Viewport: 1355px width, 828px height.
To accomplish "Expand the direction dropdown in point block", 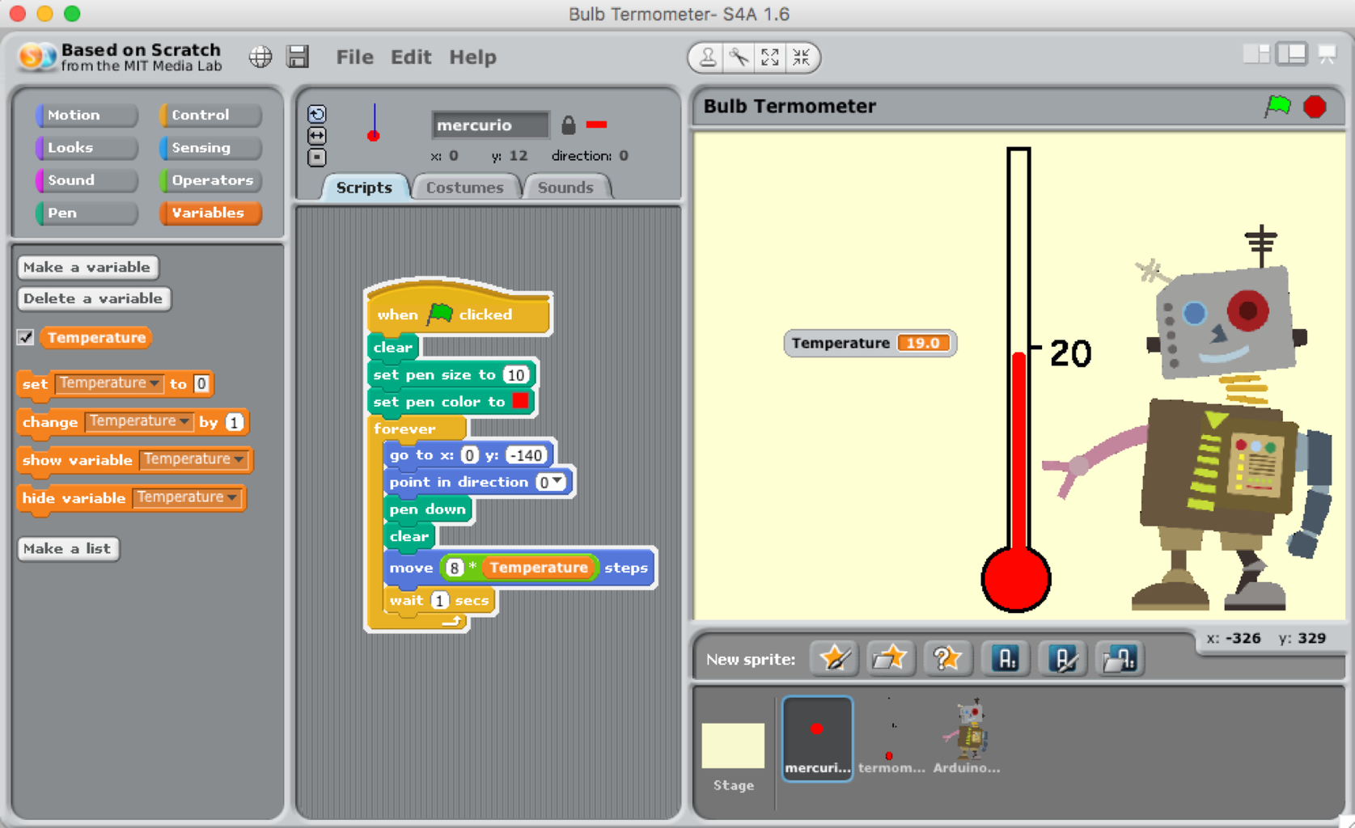I will point(558,482).
